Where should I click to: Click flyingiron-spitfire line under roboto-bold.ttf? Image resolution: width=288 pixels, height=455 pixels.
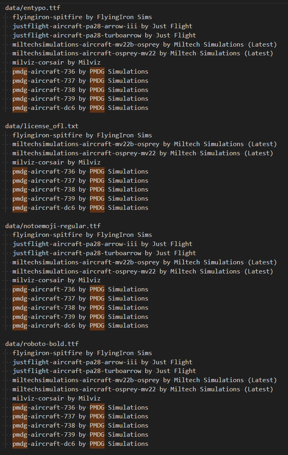click(82, 353)
